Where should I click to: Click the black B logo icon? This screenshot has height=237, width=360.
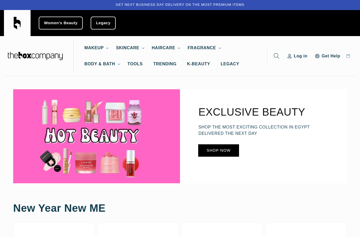coord(17,23)
